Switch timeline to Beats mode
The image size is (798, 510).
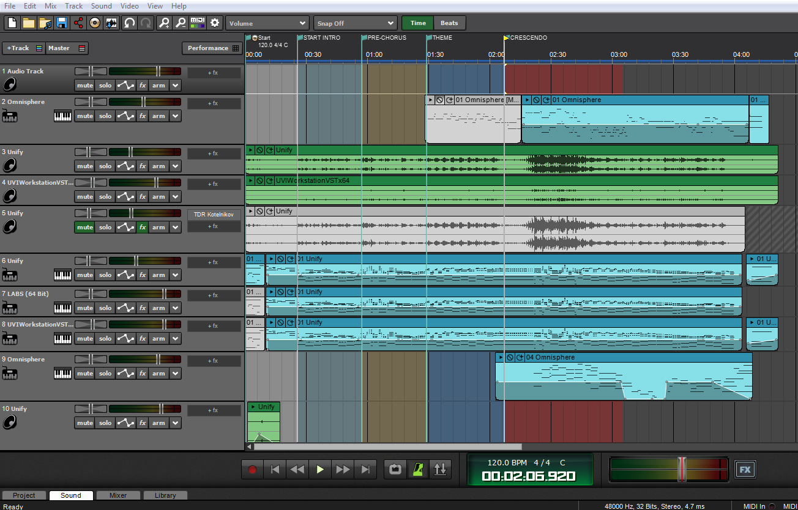[449, 23]
